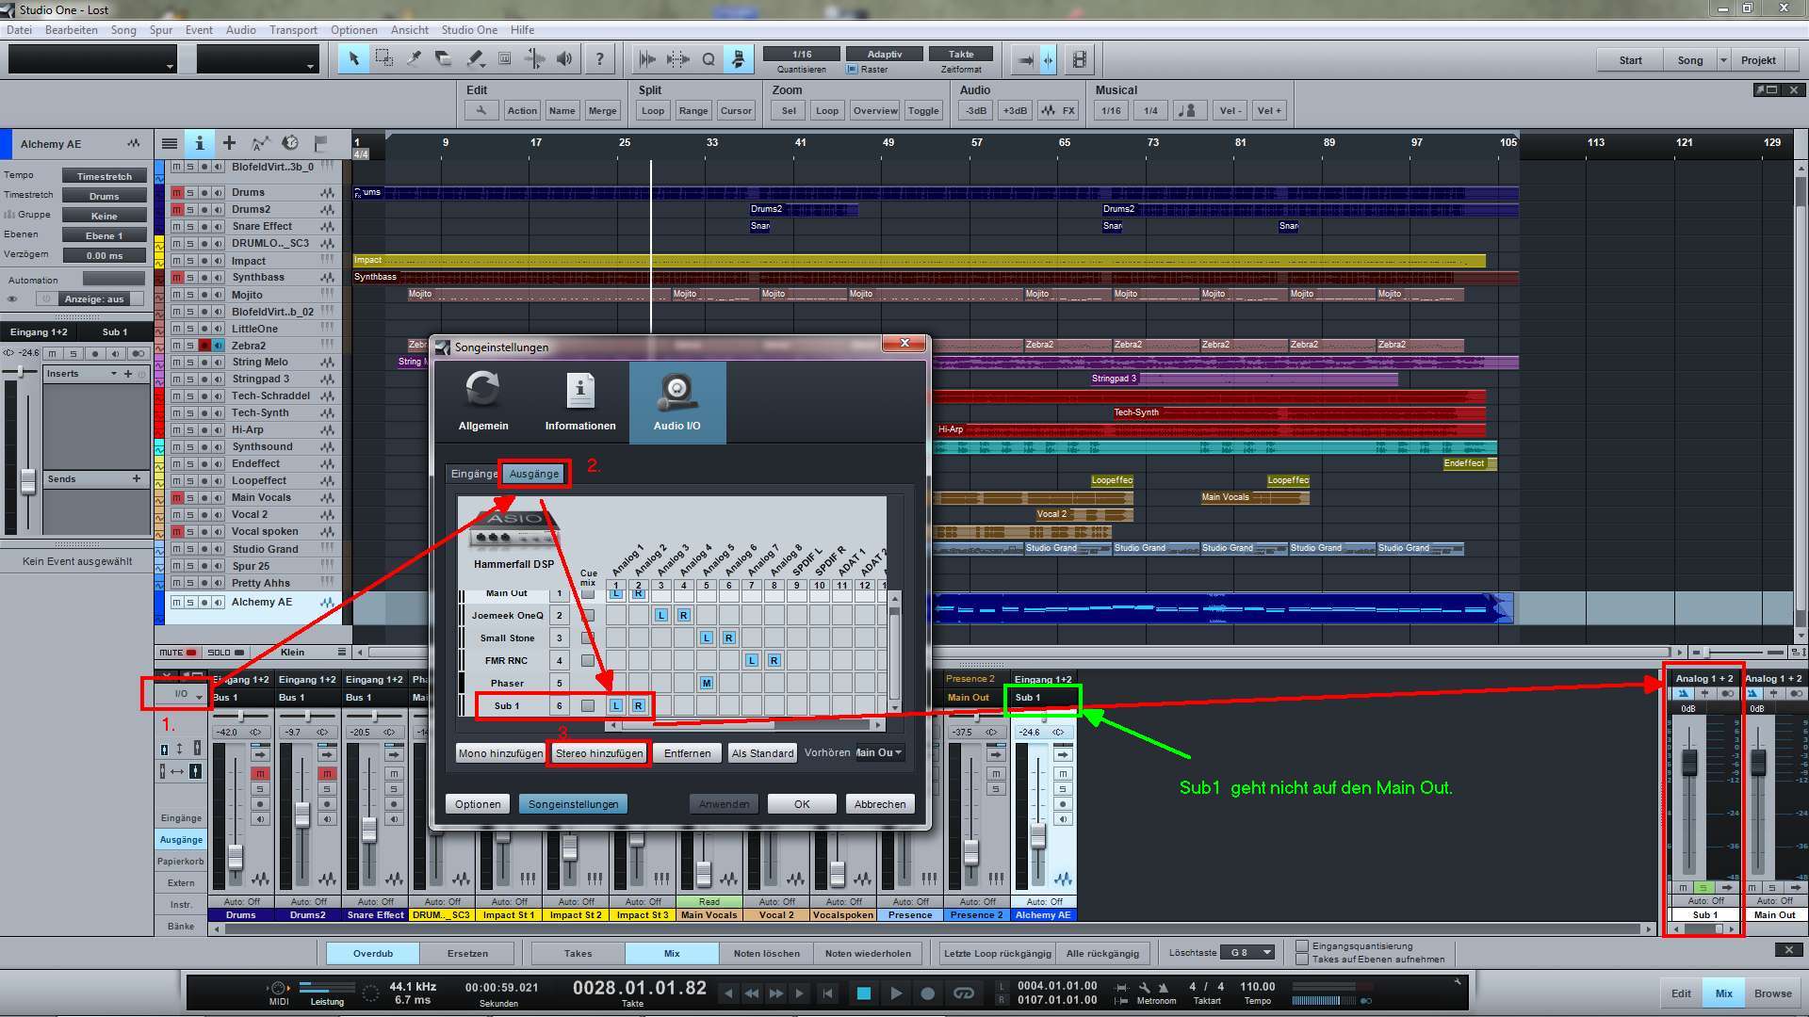Viewport: 1809px width, 1017px height.
Task: Toggle the Raster snap checkbox
Action: pyautogui.click(x=853, y=69)
